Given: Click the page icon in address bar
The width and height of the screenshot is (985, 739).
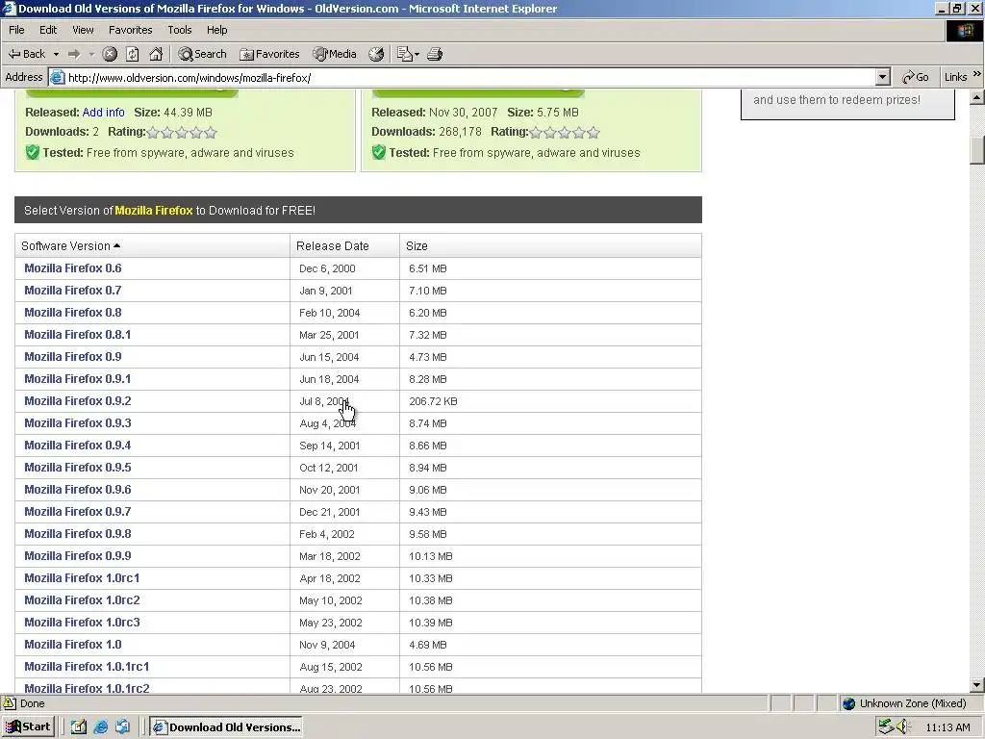Looking at the screenshot, I should pyautogui.click(x=57, y=77).
